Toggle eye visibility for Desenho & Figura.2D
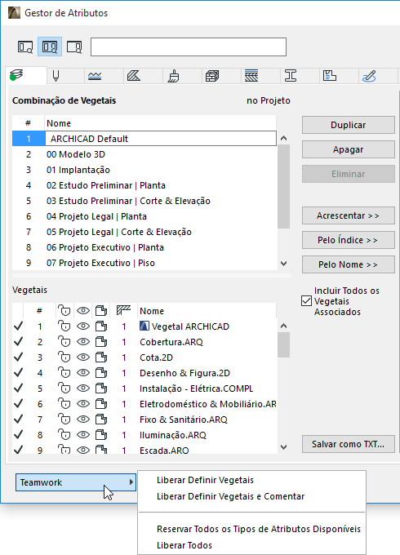Screen dimensions: 400x555 [83, 373]
